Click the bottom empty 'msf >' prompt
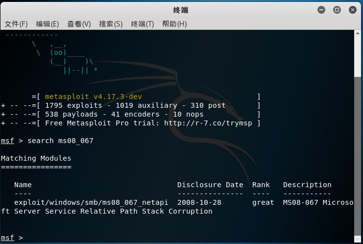Image resolution: width=363 pixels, height=244 pixels. (12, 238)
